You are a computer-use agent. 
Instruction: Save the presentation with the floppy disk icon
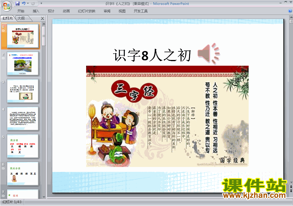click(17, 3)
